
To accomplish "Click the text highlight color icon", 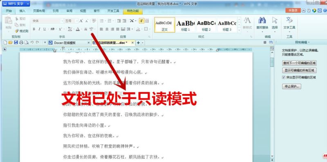I will 70,29.
